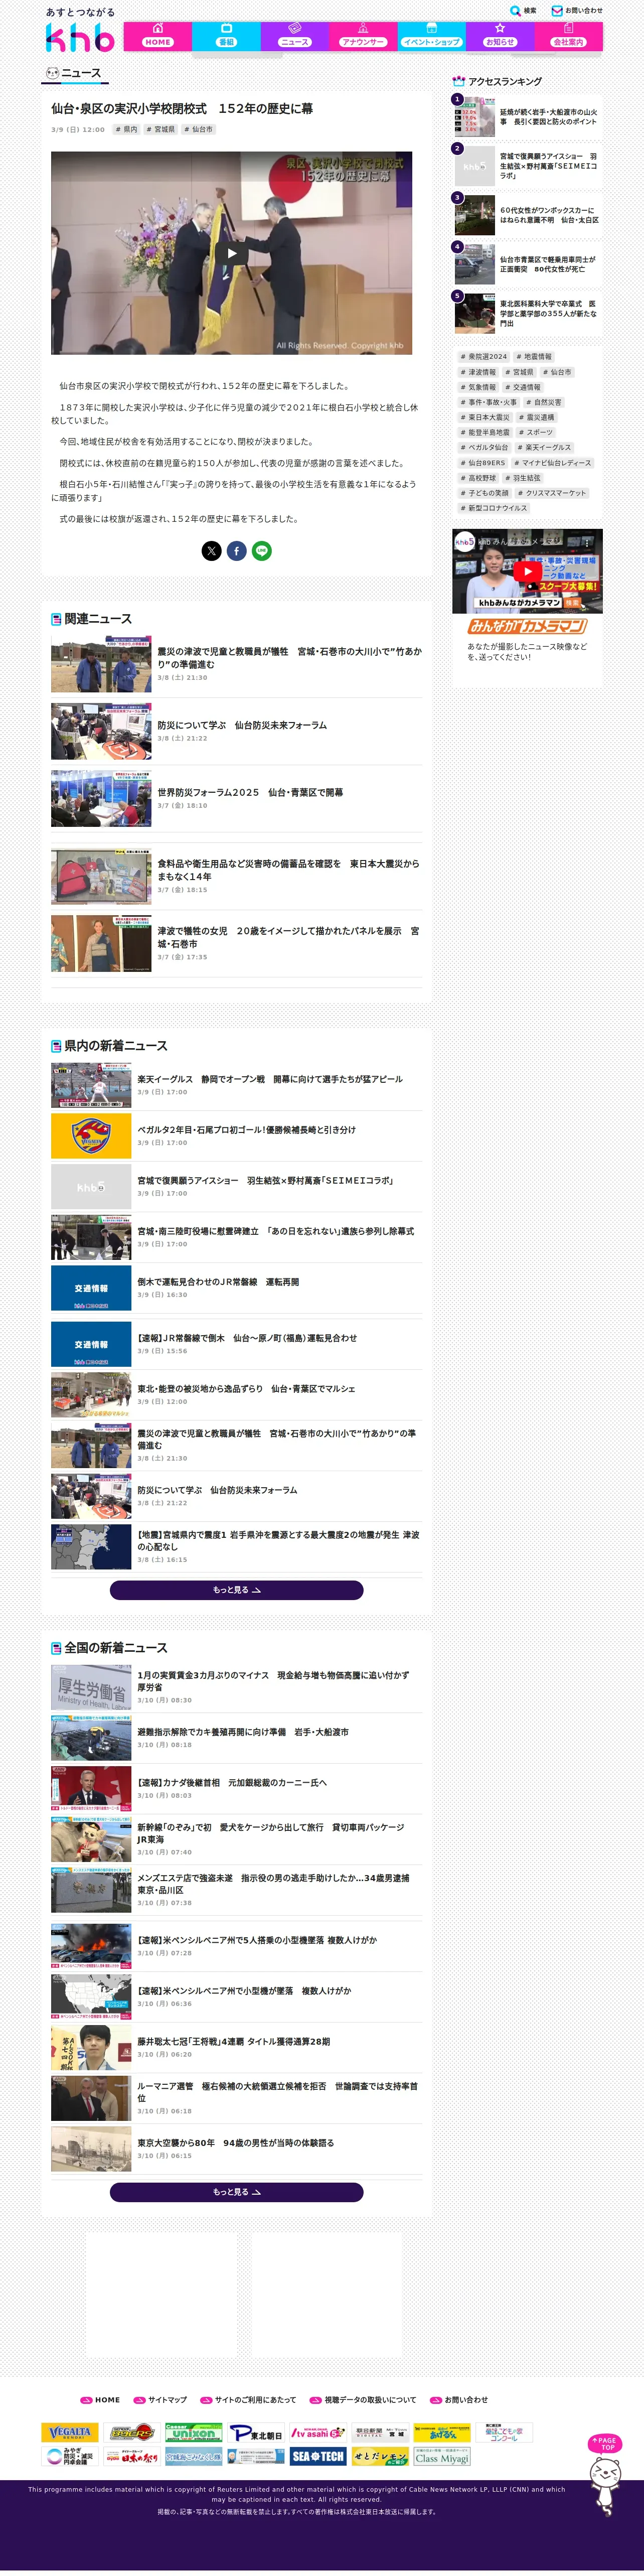Select the # 新型コロナウイルス tag
This screenshot has height=2576, width=644.
pos(494,508)
